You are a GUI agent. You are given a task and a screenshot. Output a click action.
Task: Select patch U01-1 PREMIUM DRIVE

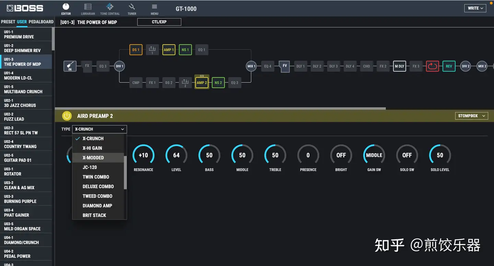(x=26, y=34)
